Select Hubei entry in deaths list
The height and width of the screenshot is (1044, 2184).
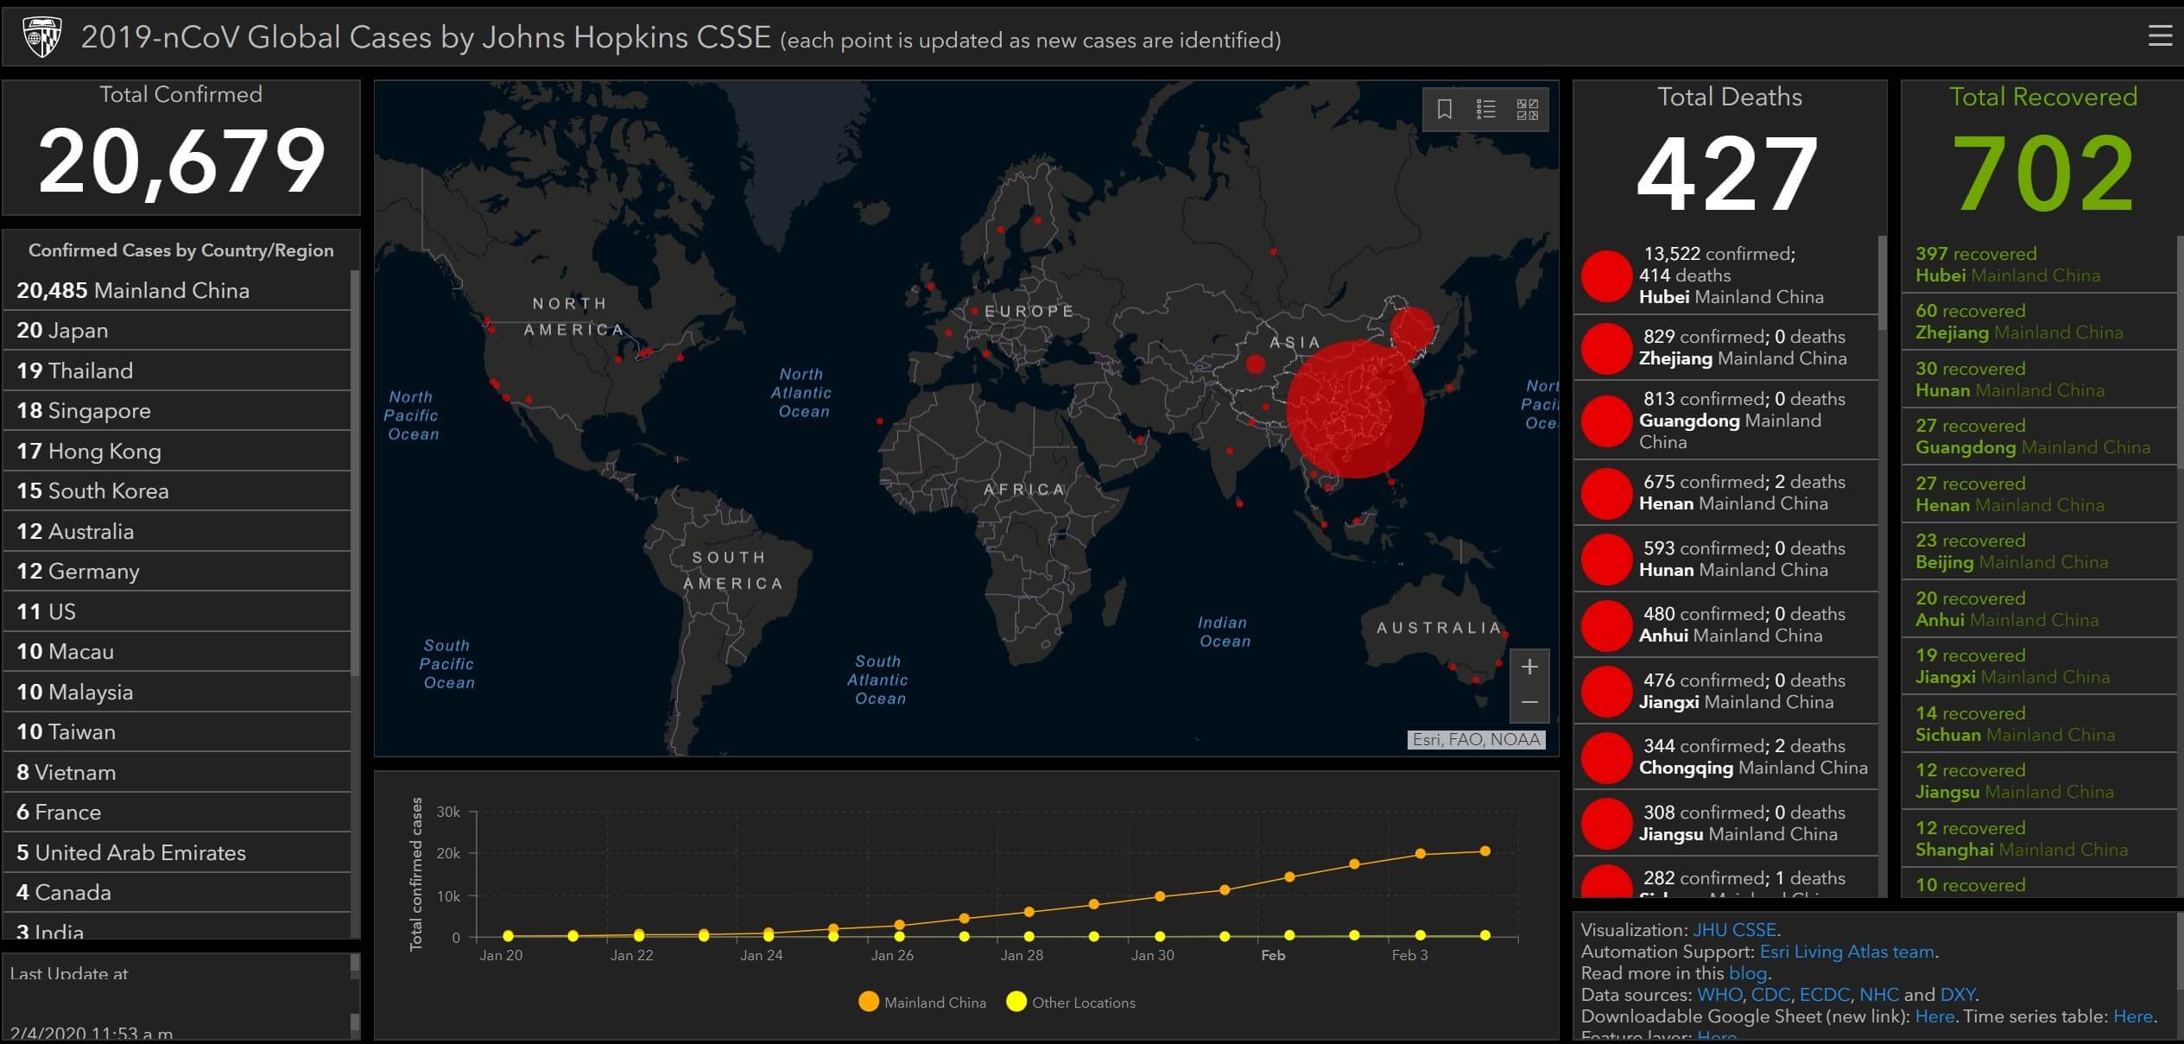1725,275
